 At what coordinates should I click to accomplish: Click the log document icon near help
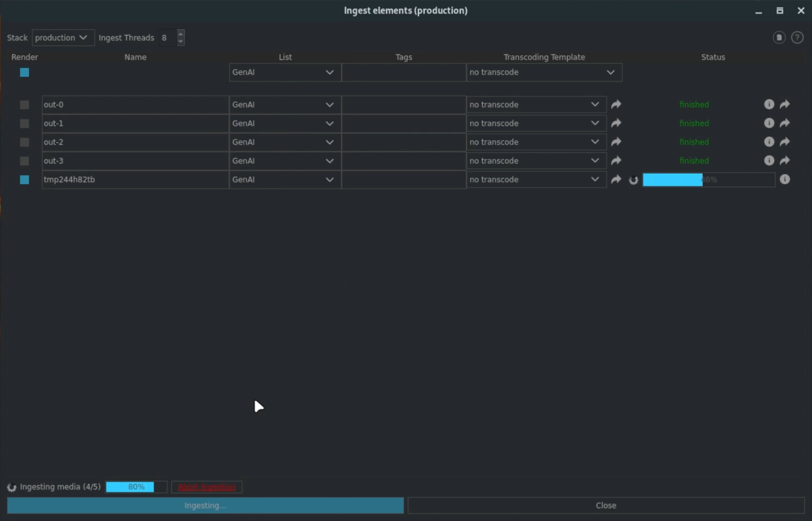coord(779,38)
